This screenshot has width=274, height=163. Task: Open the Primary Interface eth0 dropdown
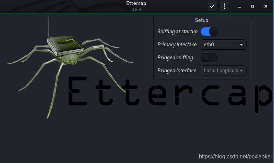pyautogui.click(x=224, y=45)
